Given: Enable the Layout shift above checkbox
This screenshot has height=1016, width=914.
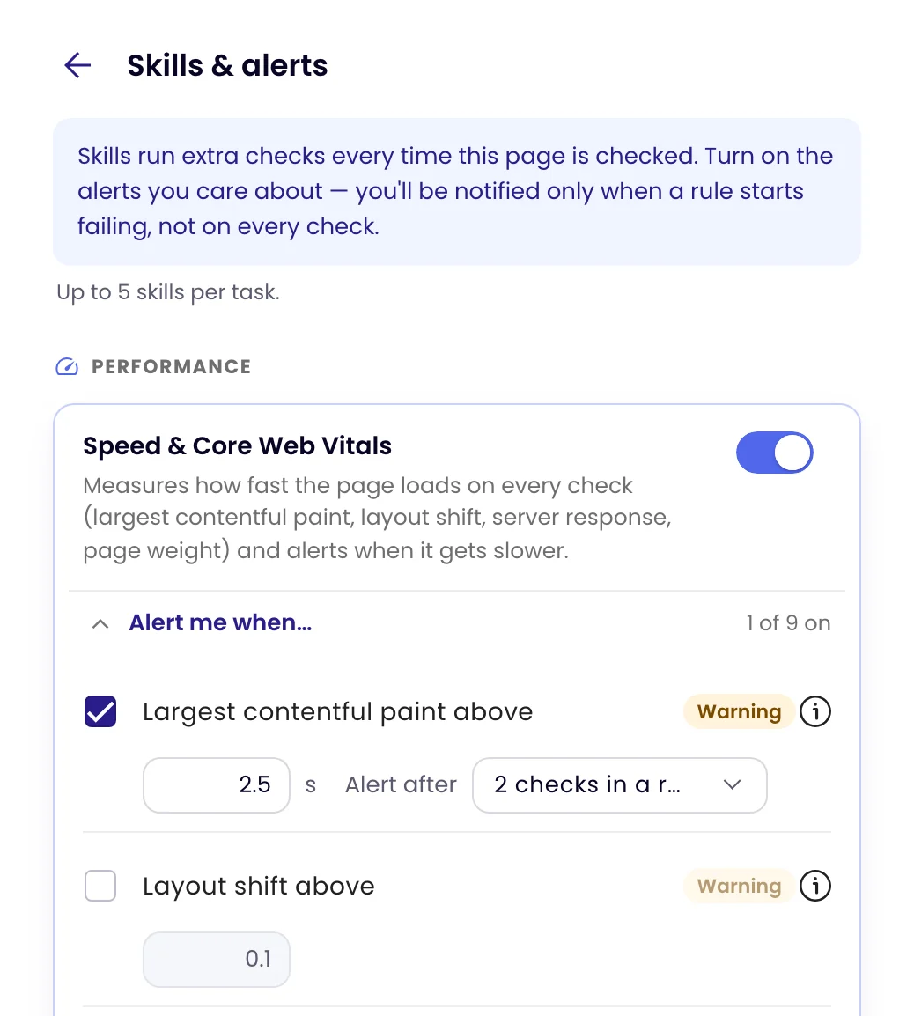Looking at the screenshot, I should (100, 886).
